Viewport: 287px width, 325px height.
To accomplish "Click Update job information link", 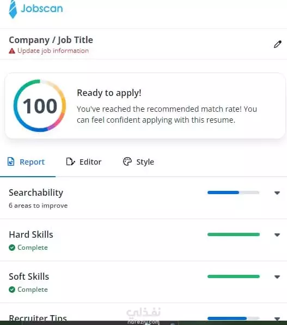I will coord(53,51).
